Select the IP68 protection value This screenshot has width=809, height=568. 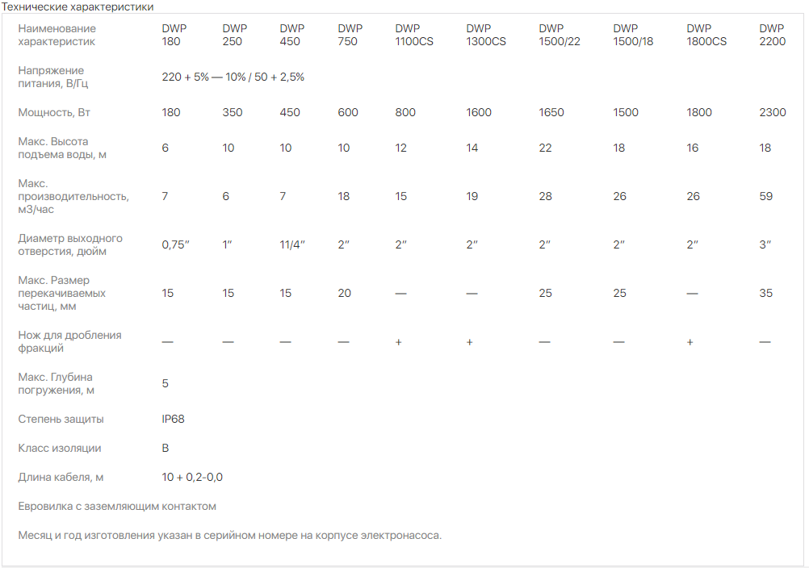pyautogui.click(x=173, y=419)
